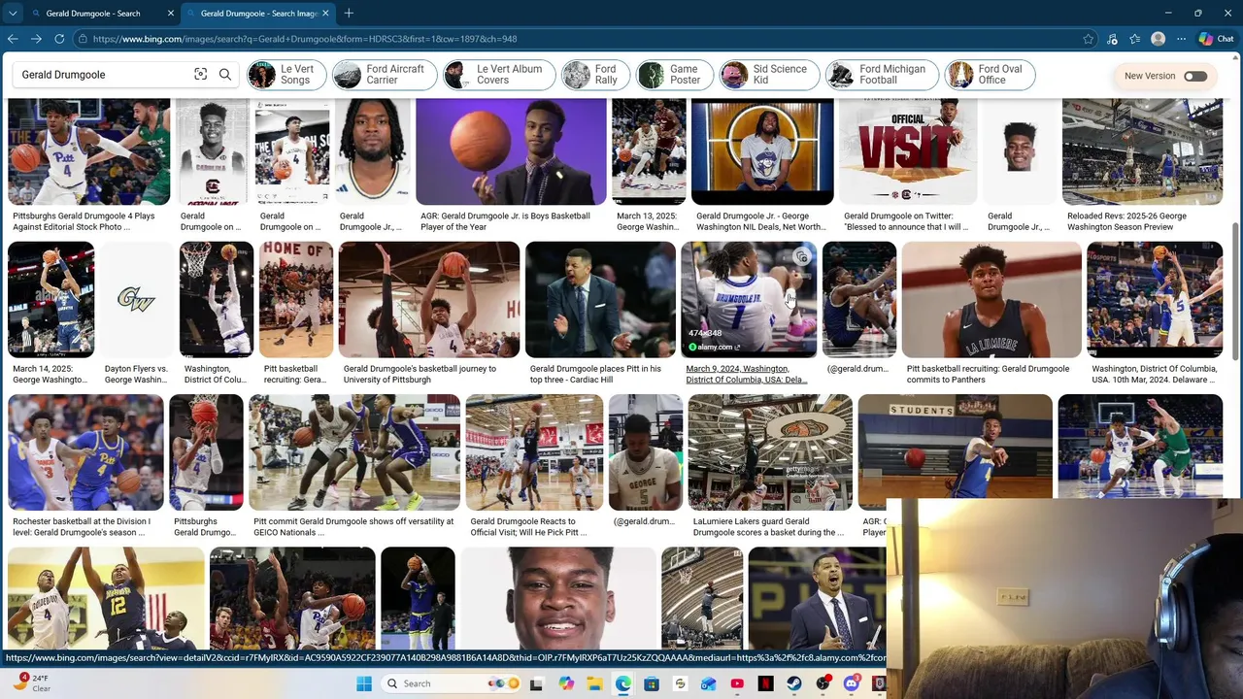Close the Search Images tab
Screen dimensions: 1243x699
[x=325, y=13]
